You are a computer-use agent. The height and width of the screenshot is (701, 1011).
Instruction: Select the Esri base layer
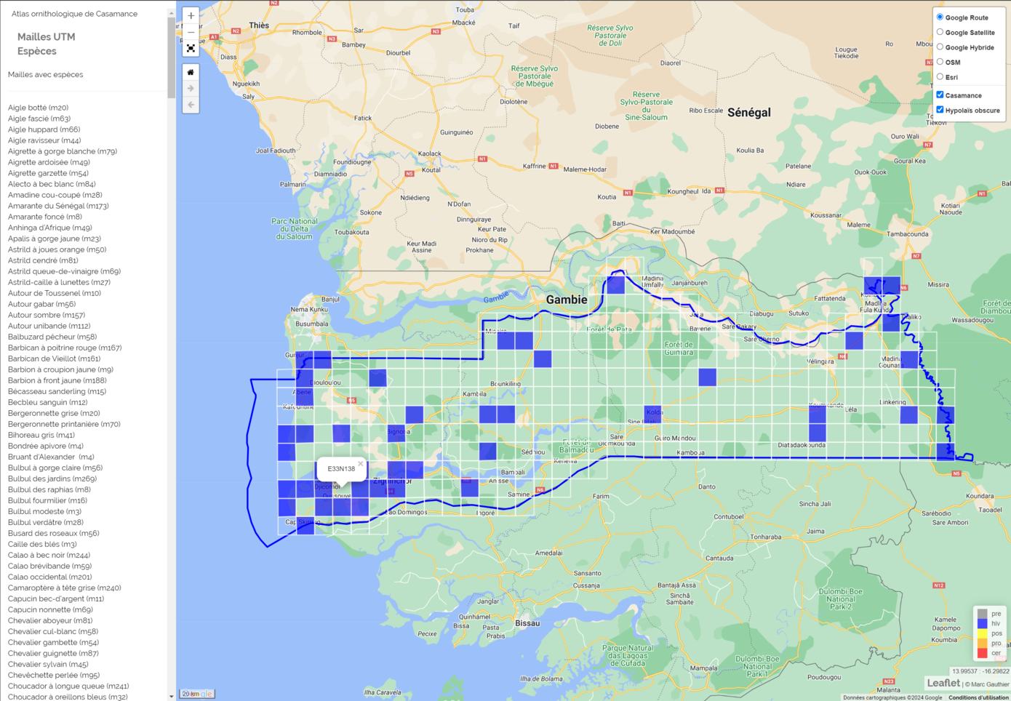(x=940, y=76)
